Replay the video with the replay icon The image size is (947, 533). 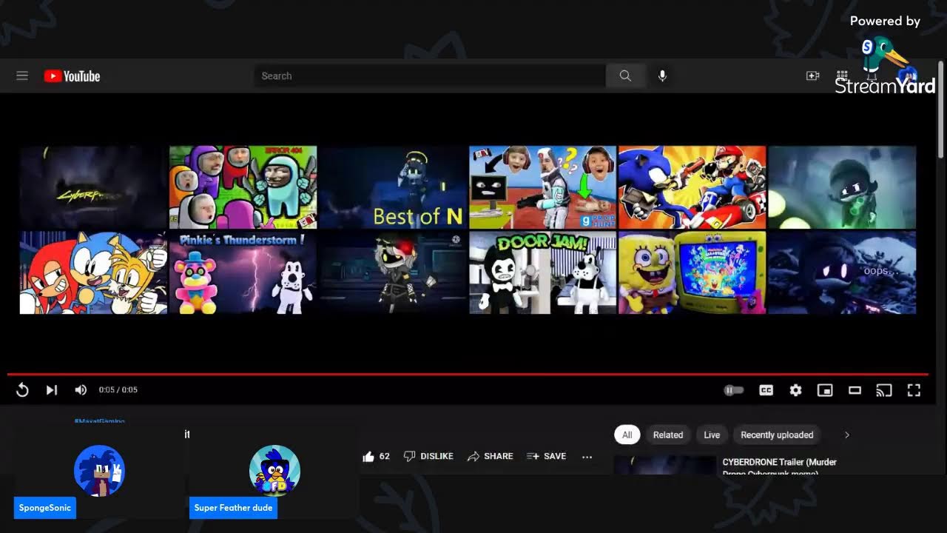point(22,390)
